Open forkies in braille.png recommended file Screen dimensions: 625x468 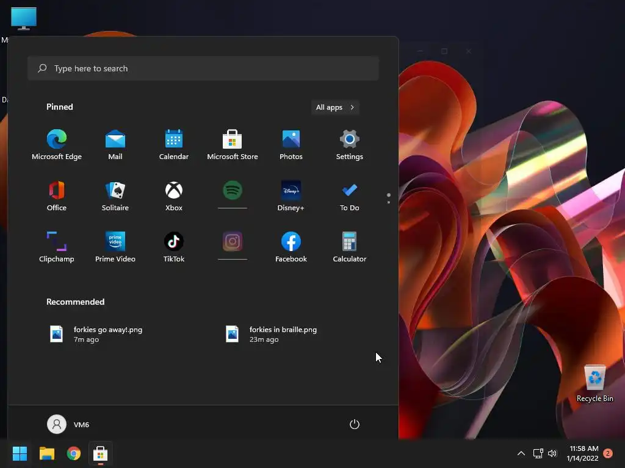click(271, 335)
